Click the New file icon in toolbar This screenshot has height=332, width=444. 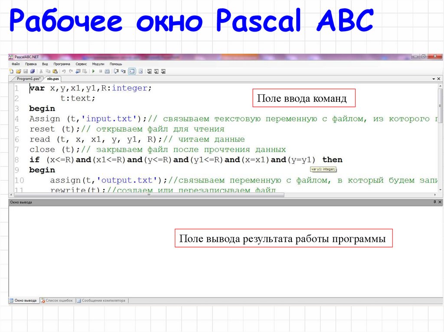point(11,71)
